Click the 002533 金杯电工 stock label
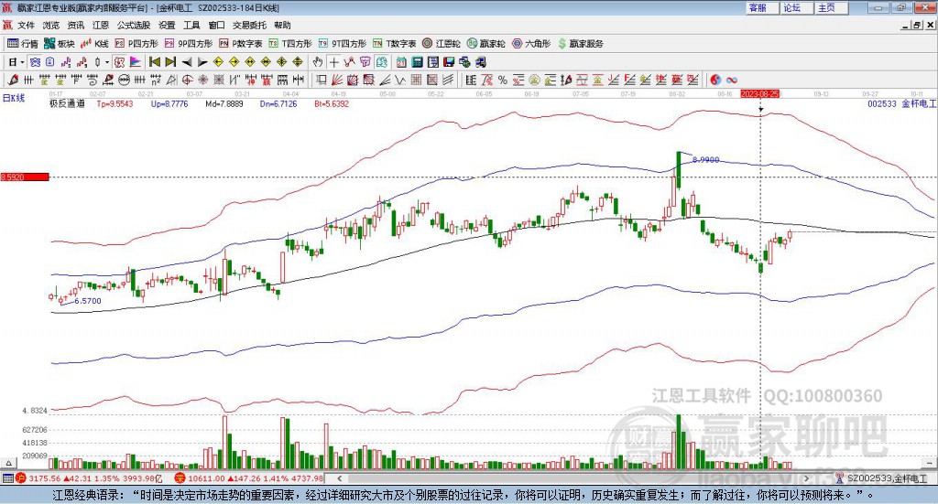This screenshot has height=504, width=938. tap(902, 104)
